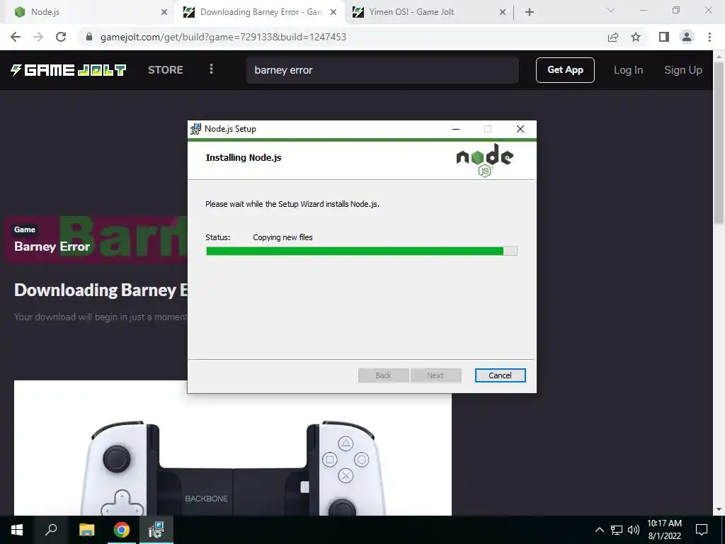The width and height of the screenshot is (725, 544).
Task: Click the Node.js Setup installer icon
Action: pyautogui.click(x=196, y=129)
